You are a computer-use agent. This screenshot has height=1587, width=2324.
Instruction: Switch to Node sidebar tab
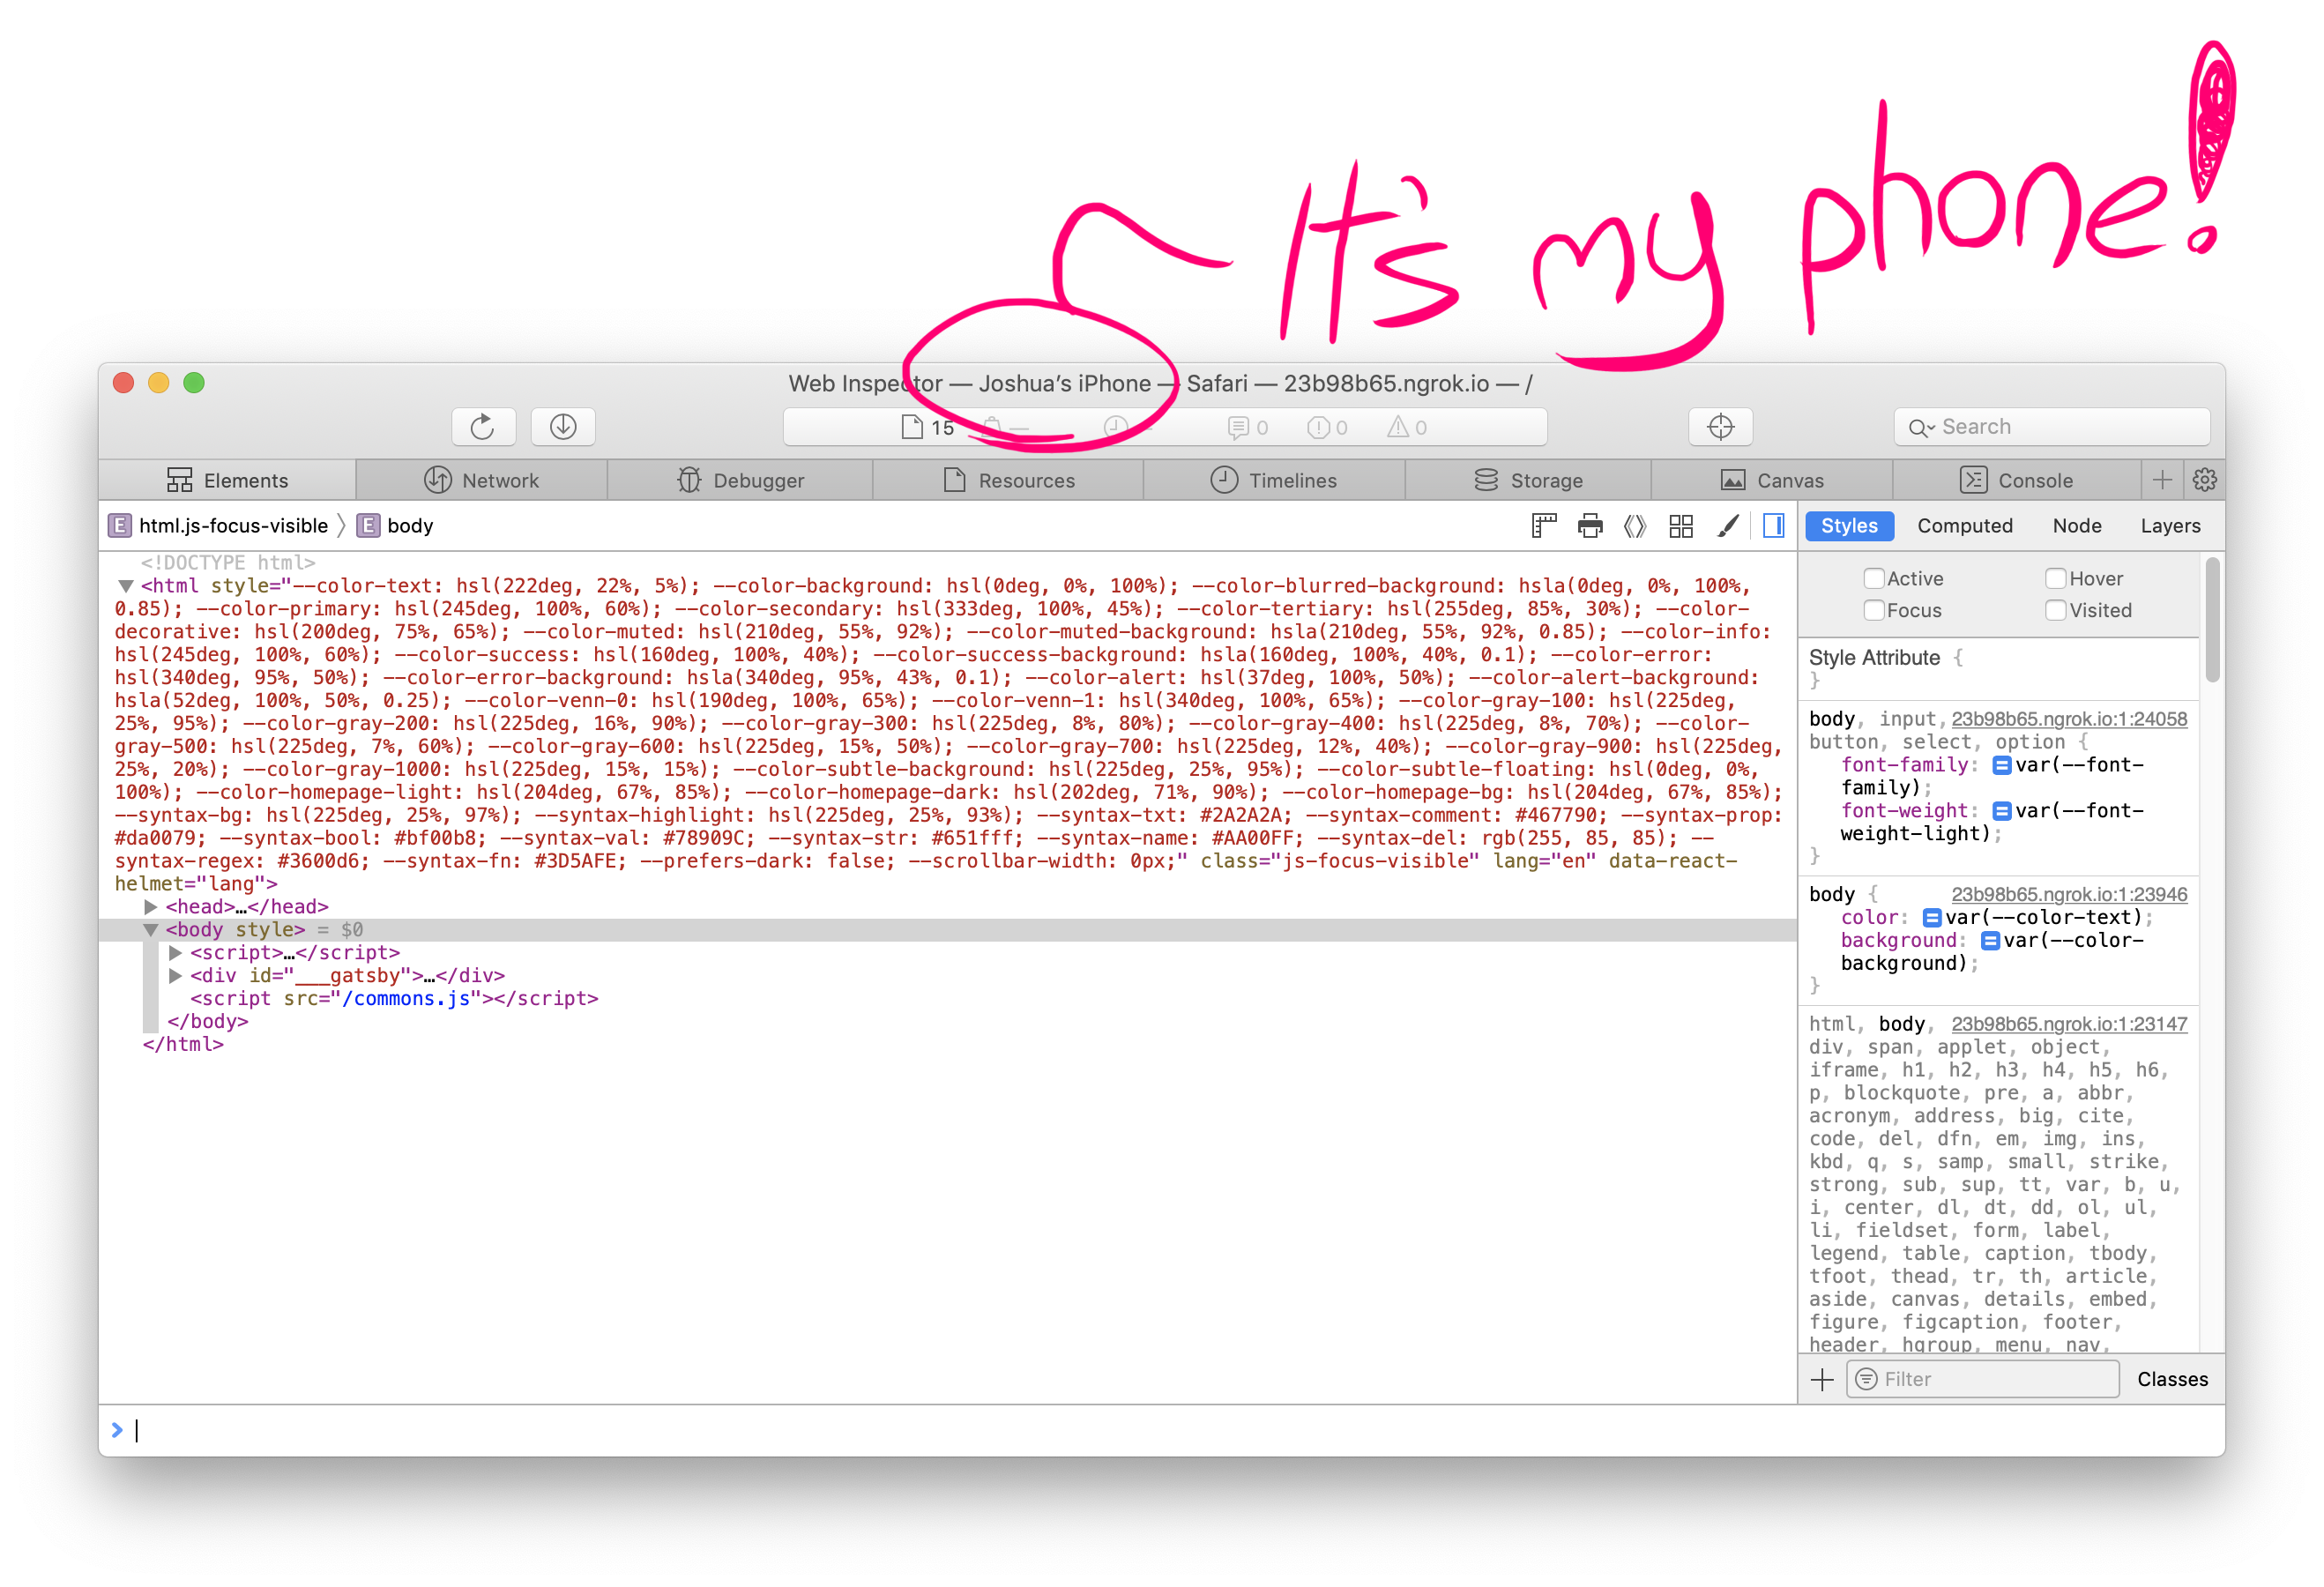tap(2077, 526)
